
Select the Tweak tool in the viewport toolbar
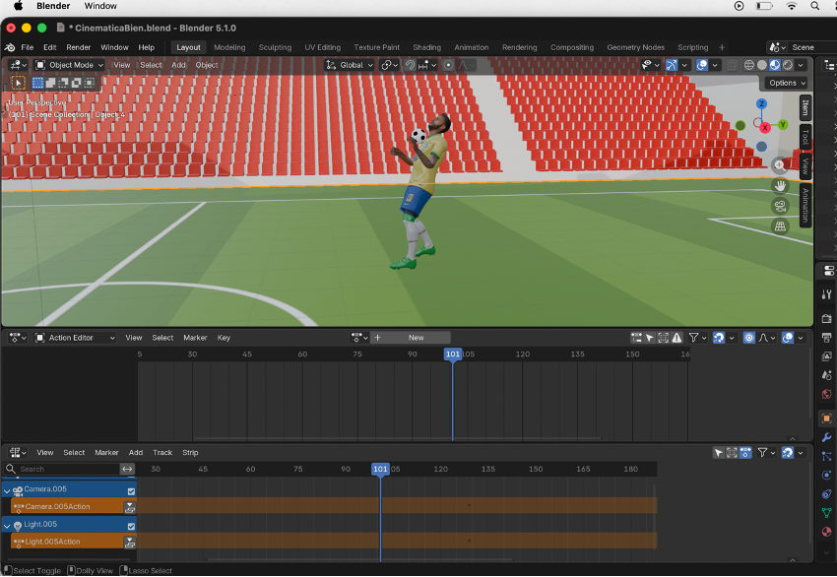(x=18, y=83)
